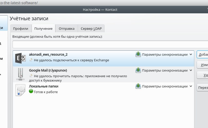Select the Локальные папки account name
208x128 pixels.
(x=44, y=86)
